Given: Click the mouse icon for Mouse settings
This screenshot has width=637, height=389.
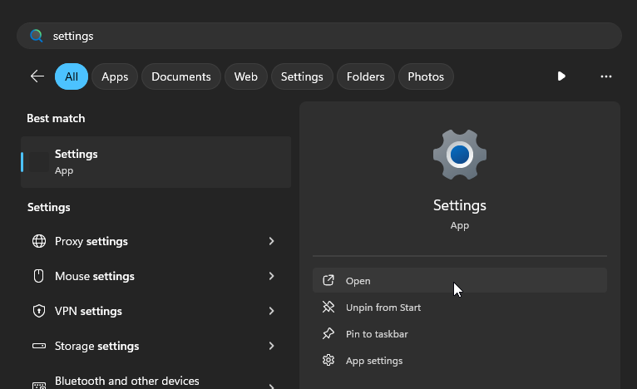Looking at the screenshot, I should (39, 276).
